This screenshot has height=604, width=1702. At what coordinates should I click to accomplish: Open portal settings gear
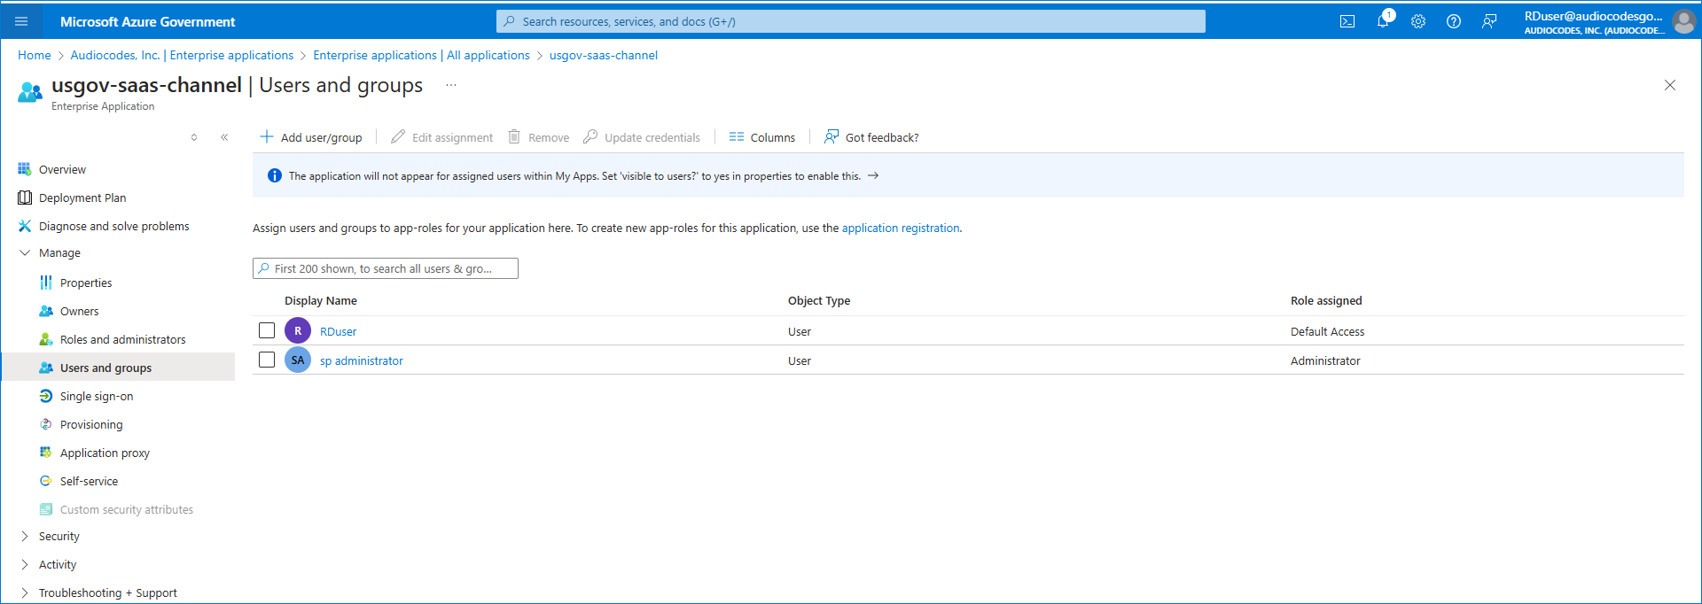pyautogui.click(x=1418, y=21)
